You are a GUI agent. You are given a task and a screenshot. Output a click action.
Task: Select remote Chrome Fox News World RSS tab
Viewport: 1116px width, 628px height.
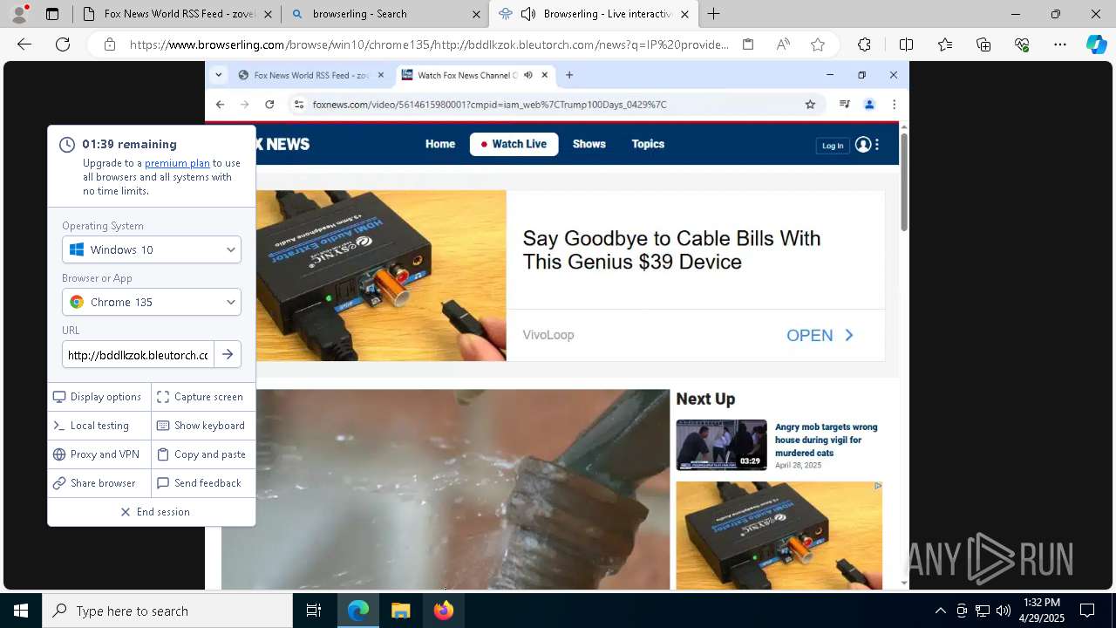click(311, 75)
